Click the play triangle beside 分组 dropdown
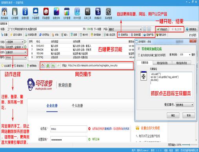This screenshot has width=199, height=152. pyautogui.click(x=25, y=42)
